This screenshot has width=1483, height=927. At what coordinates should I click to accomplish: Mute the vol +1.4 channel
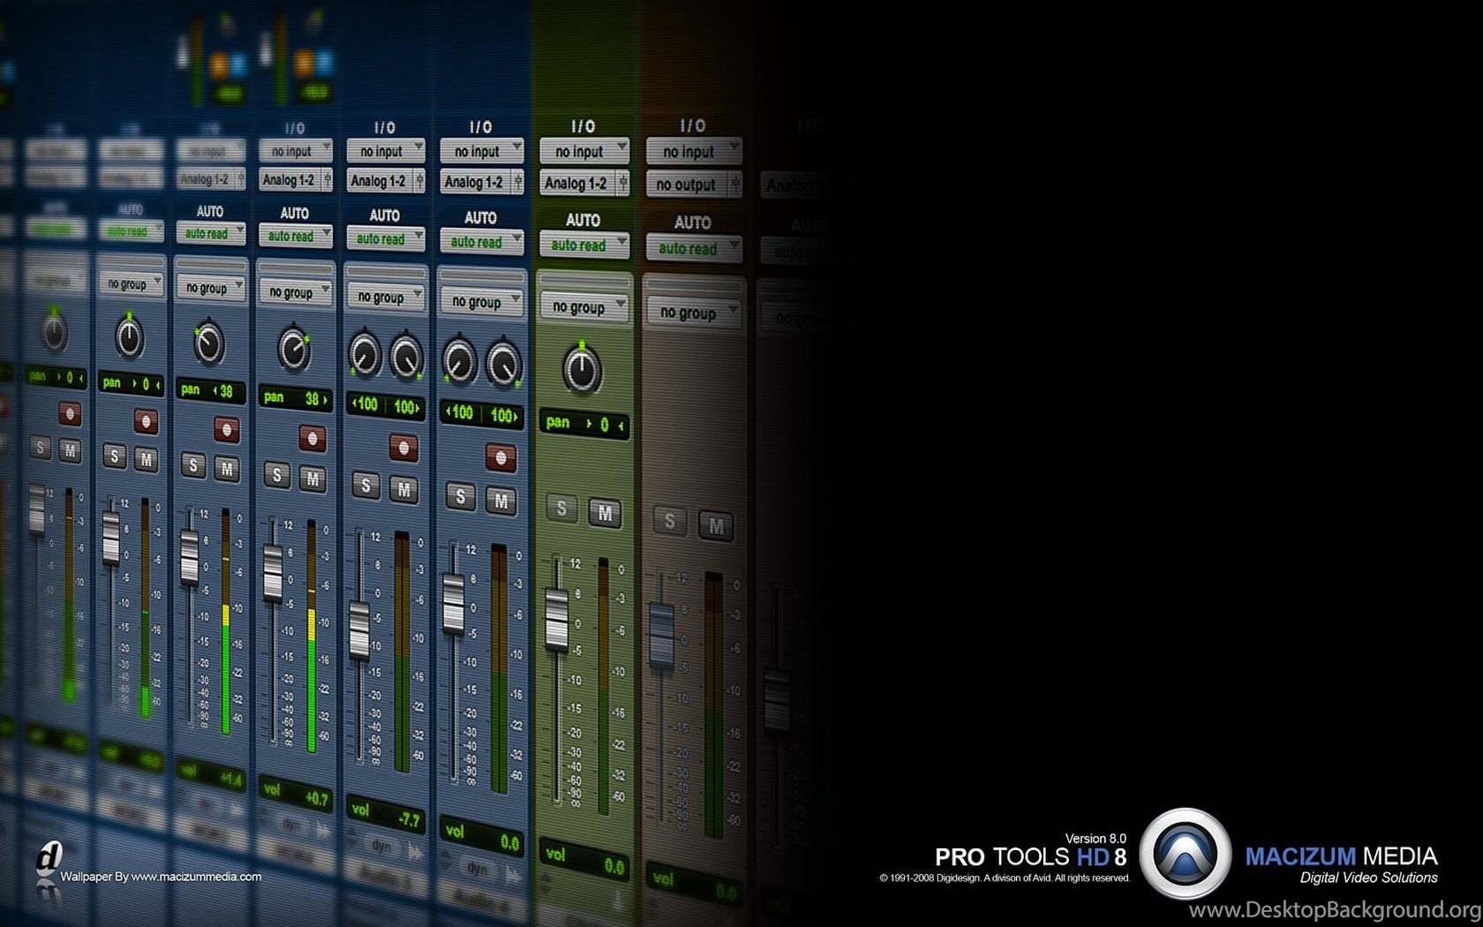click(227, 469)
